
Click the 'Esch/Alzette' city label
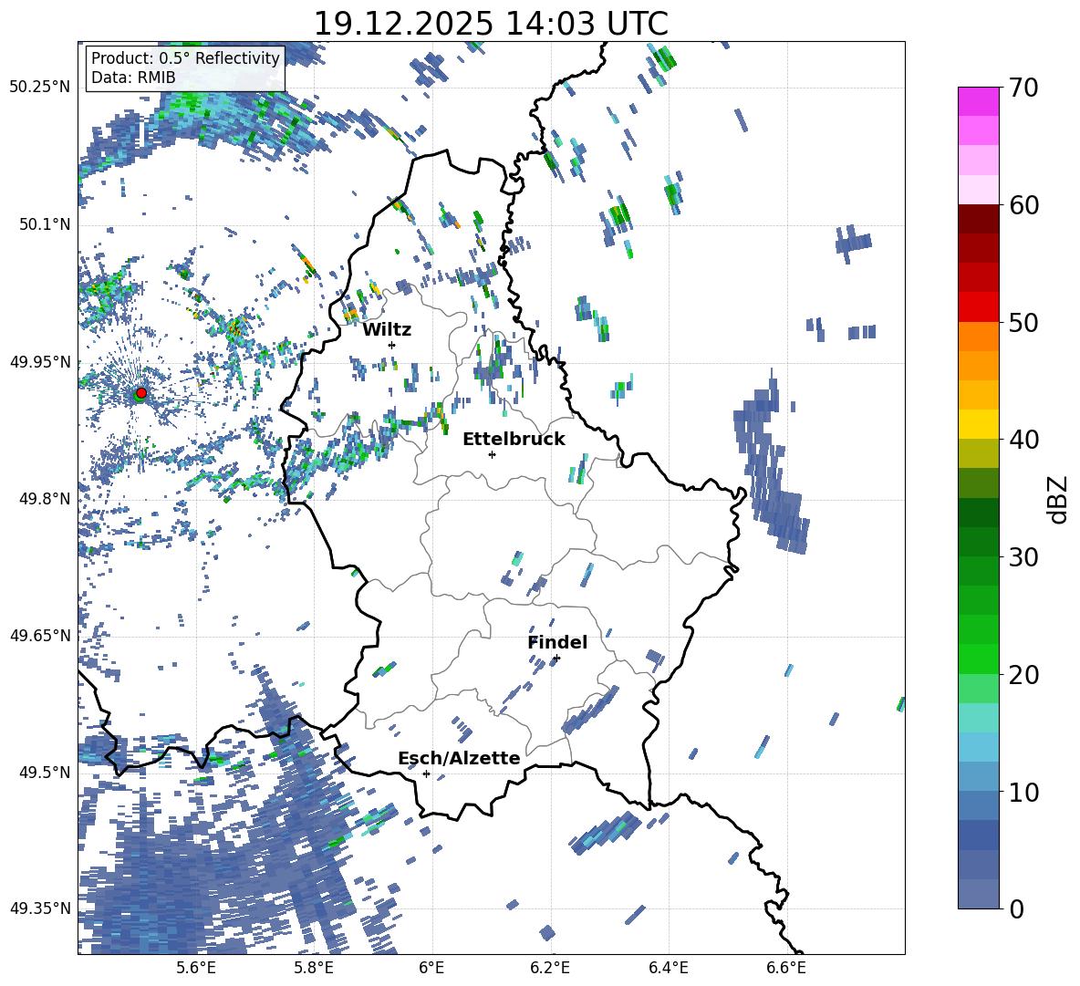point(460,758)
